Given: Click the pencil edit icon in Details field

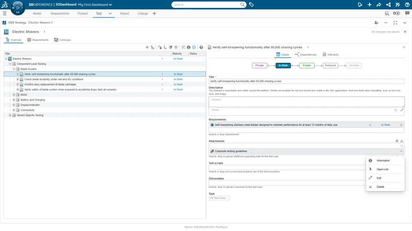Looking at the screenshot, I should [x=402, y=110].
